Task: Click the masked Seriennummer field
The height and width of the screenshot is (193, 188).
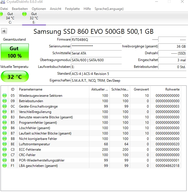Action: [x=96, y=46]
